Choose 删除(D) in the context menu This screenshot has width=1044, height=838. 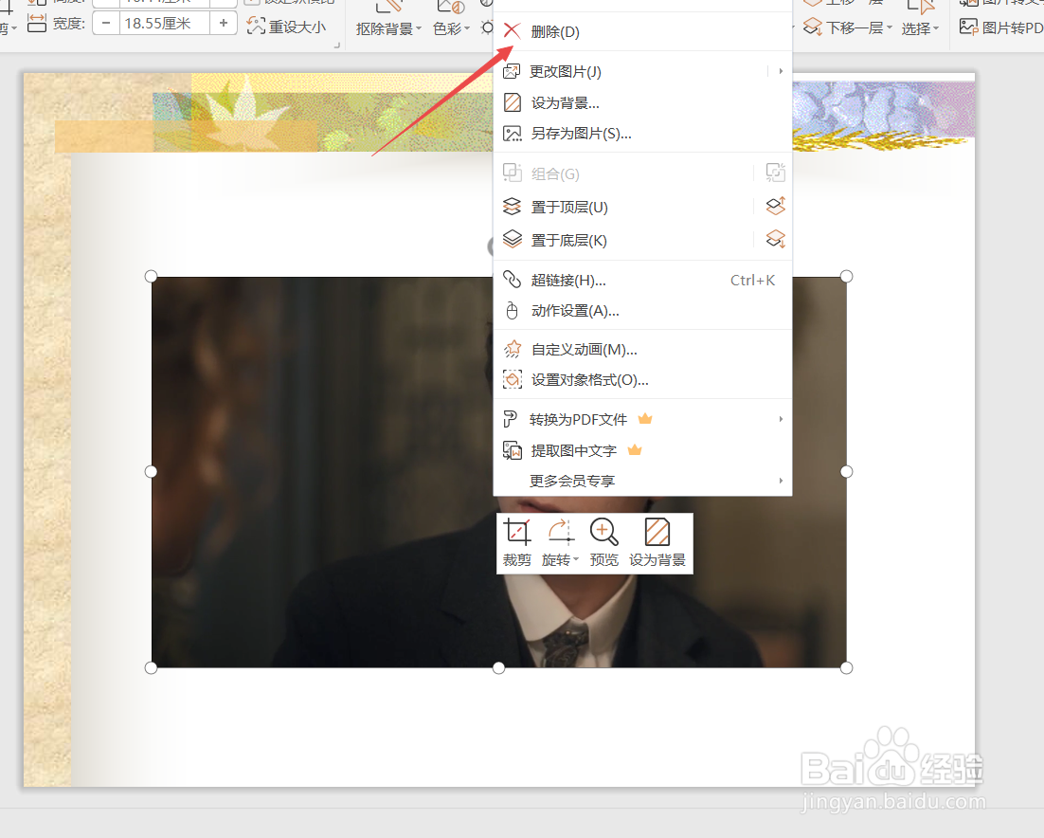[642, 31]
